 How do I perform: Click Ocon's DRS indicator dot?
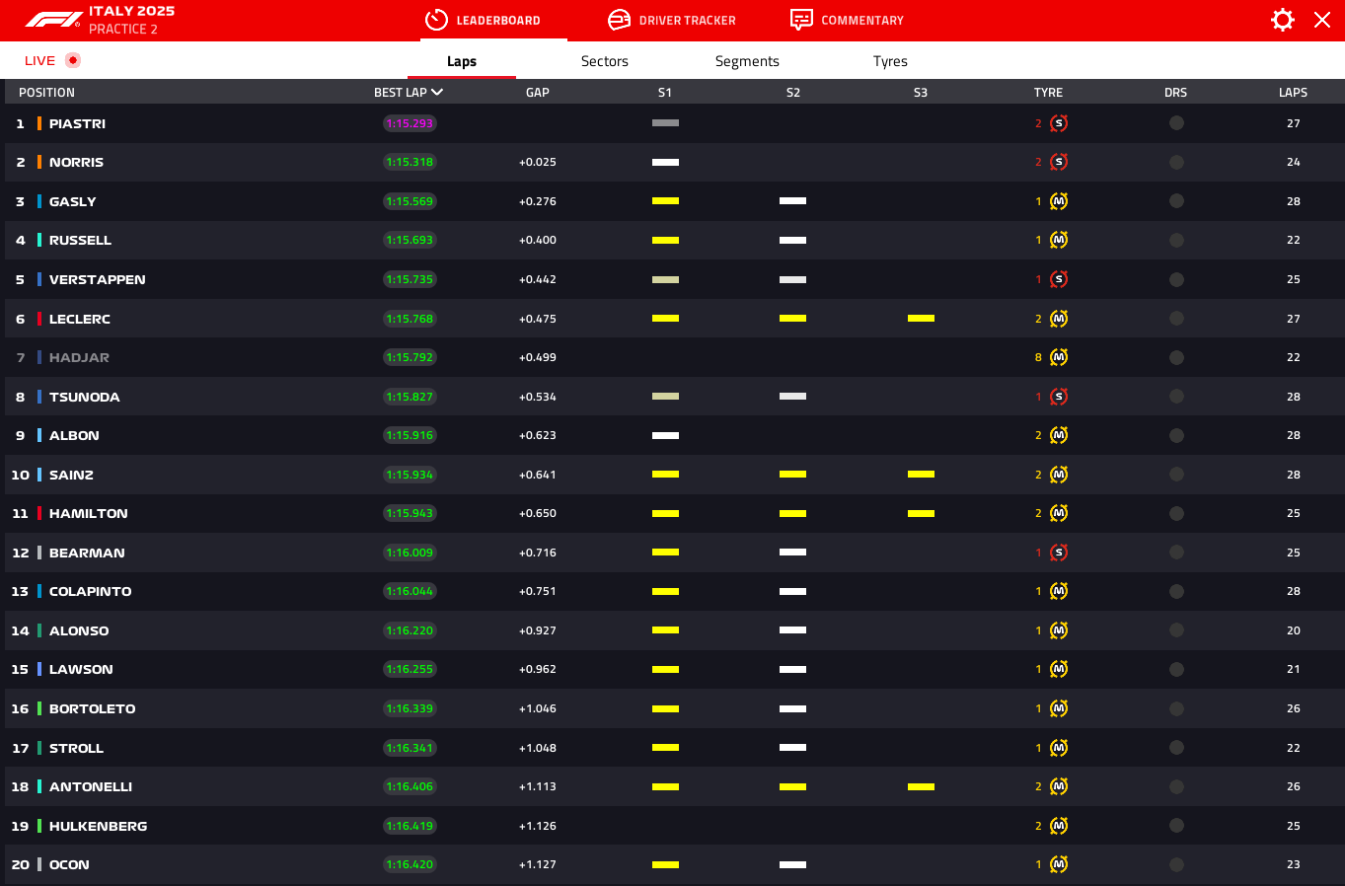coord(1176,864)
